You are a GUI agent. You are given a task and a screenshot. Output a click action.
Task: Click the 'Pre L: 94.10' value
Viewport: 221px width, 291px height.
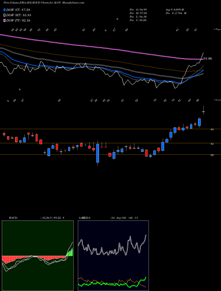138,17
